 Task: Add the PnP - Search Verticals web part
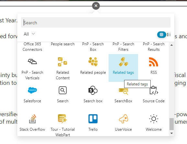tap(32, 68)
